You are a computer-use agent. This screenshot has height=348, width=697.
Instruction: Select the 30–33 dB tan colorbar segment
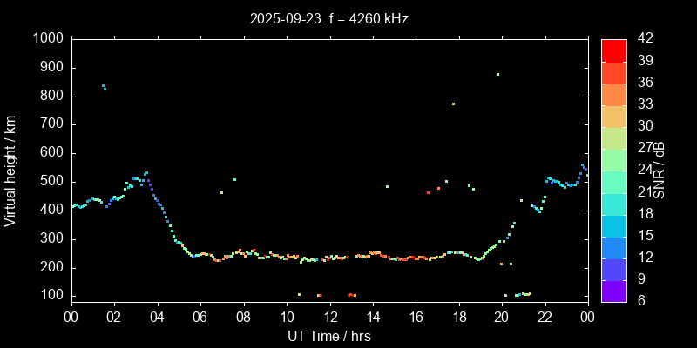click(614, 116)
